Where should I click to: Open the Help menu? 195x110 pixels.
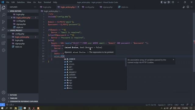[55, 2]
